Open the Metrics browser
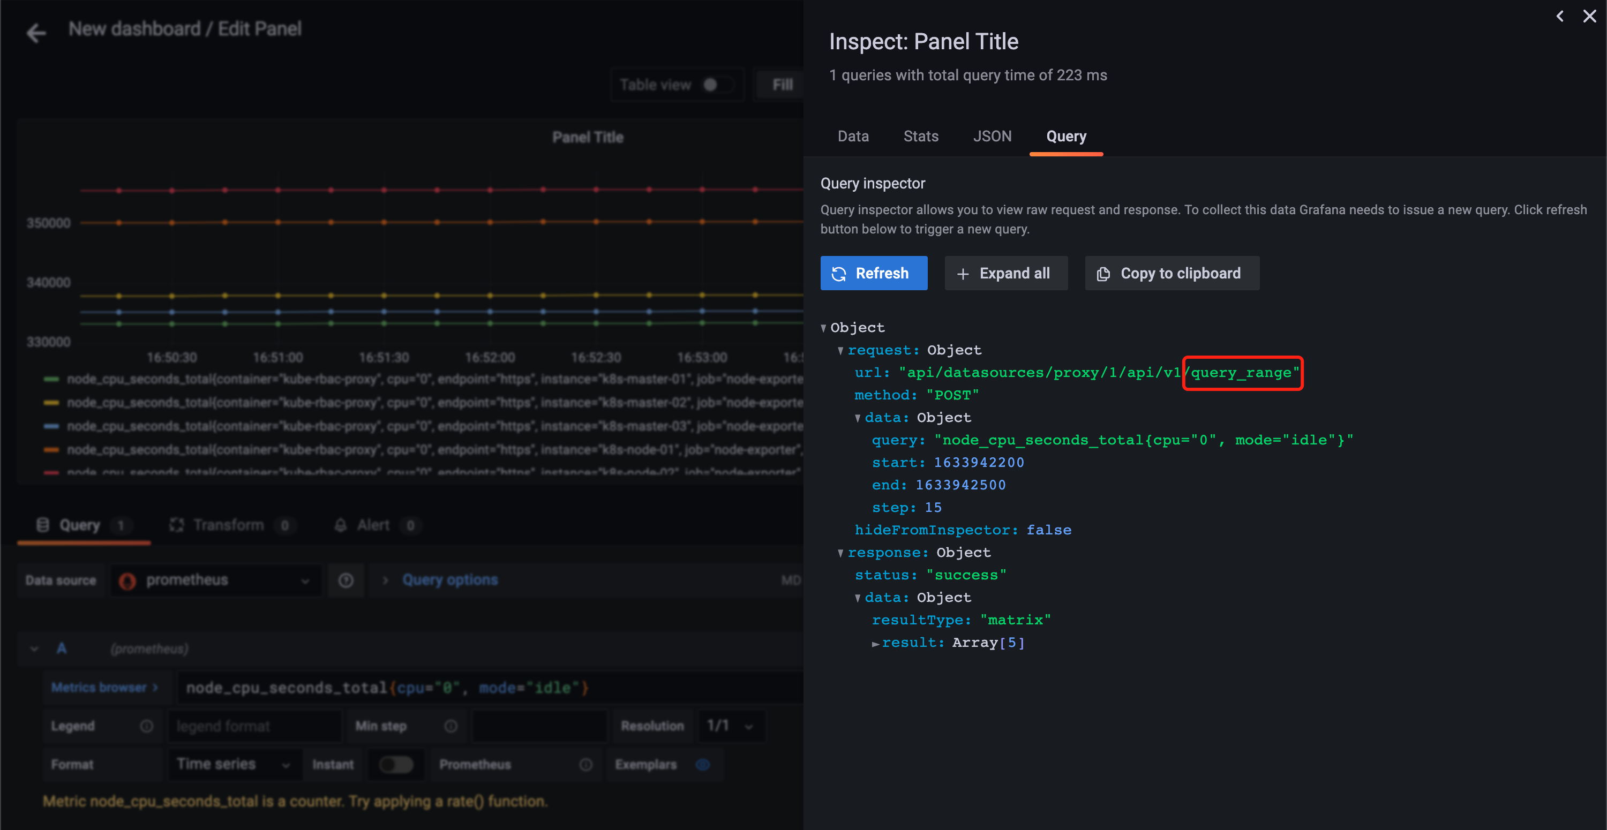1607x830 pixels. [104, 687]
